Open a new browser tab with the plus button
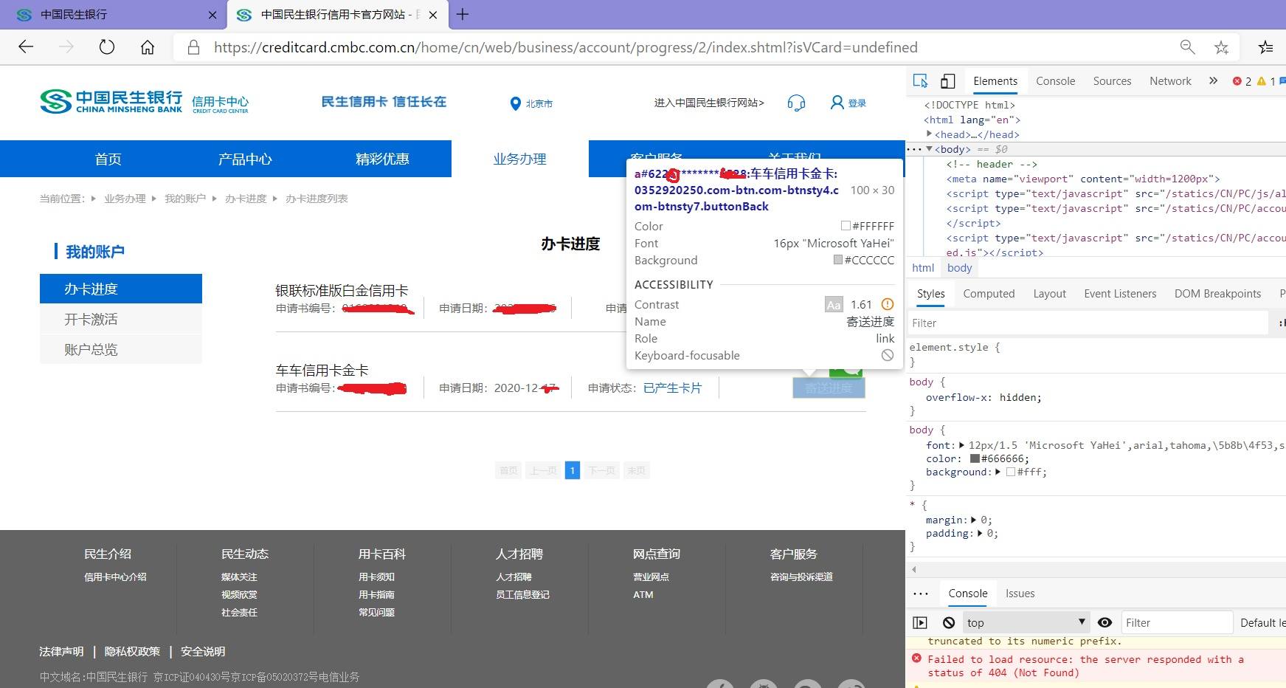 pyautogui.click(x=463, y=14)
